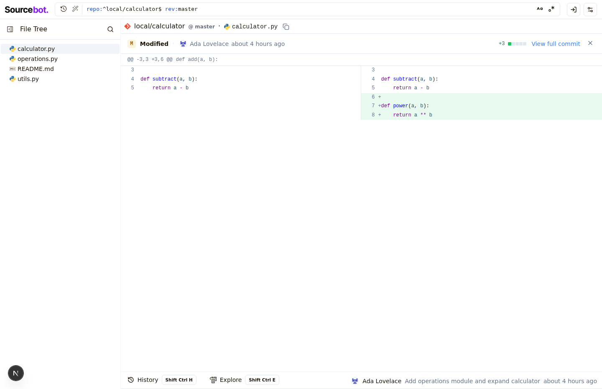
Task: Click the Shift Ctrl E shortcut badge
Action: click(262, 380)
